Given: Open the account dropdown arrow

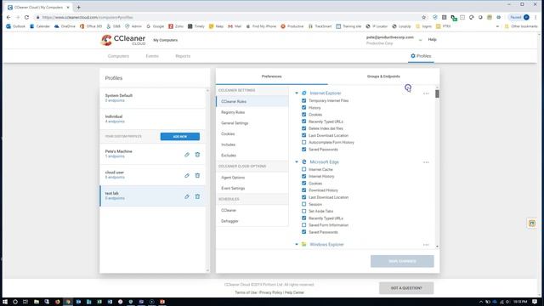Looking at the screenshot, I should [x=421, y=40].
